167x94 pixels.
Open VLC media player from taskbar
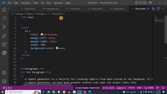(69, 92)
